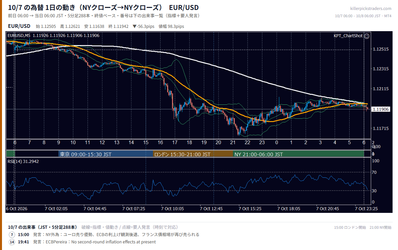Select the NY 21:00-06:00 JST session bar
Screen dimensions: 398x250
[298, 154]
